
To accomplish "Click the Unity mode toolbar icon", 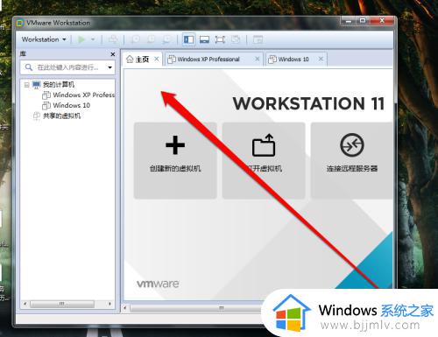I will 236,39.
